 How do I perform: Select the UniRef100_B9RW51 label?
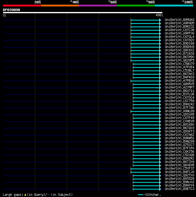pyautogui.click(x=179, y=138)
